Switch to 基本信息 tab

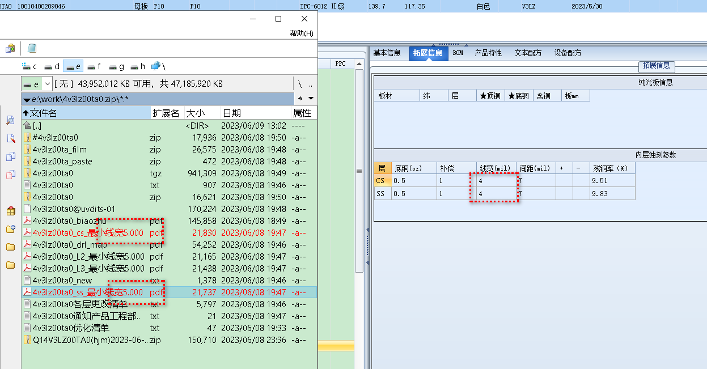coord(387,53)
